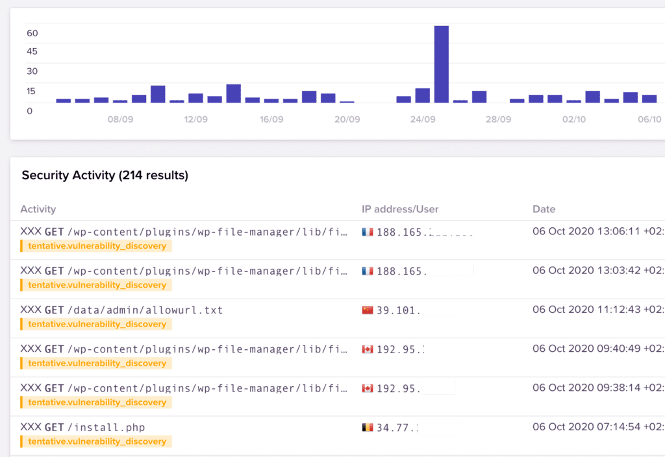Click the Canada flag beside 09:40:49 entry
The height and width of the screenshot is (457, 665).
(x=368, y=349)
